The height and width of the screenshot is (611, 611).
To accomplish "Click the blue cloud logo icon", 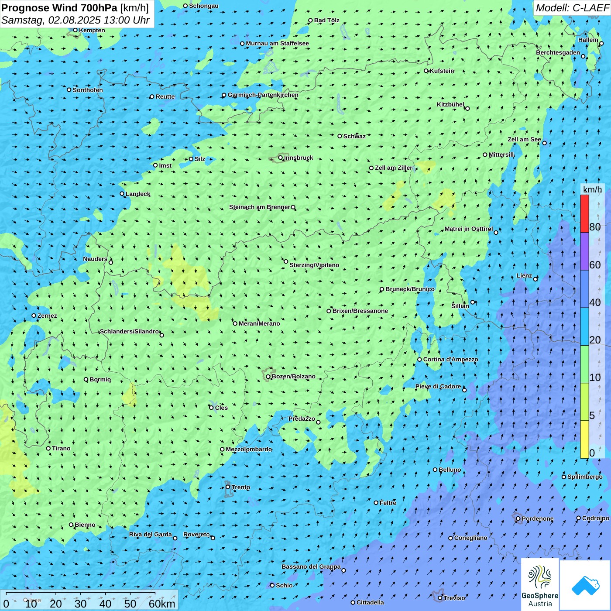I will coord(585,586).
